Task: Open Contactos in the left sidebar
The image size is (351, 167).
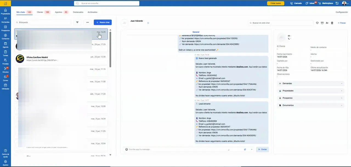Action: 5,37
